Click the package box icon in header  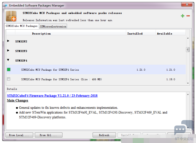tap(11, 16)
